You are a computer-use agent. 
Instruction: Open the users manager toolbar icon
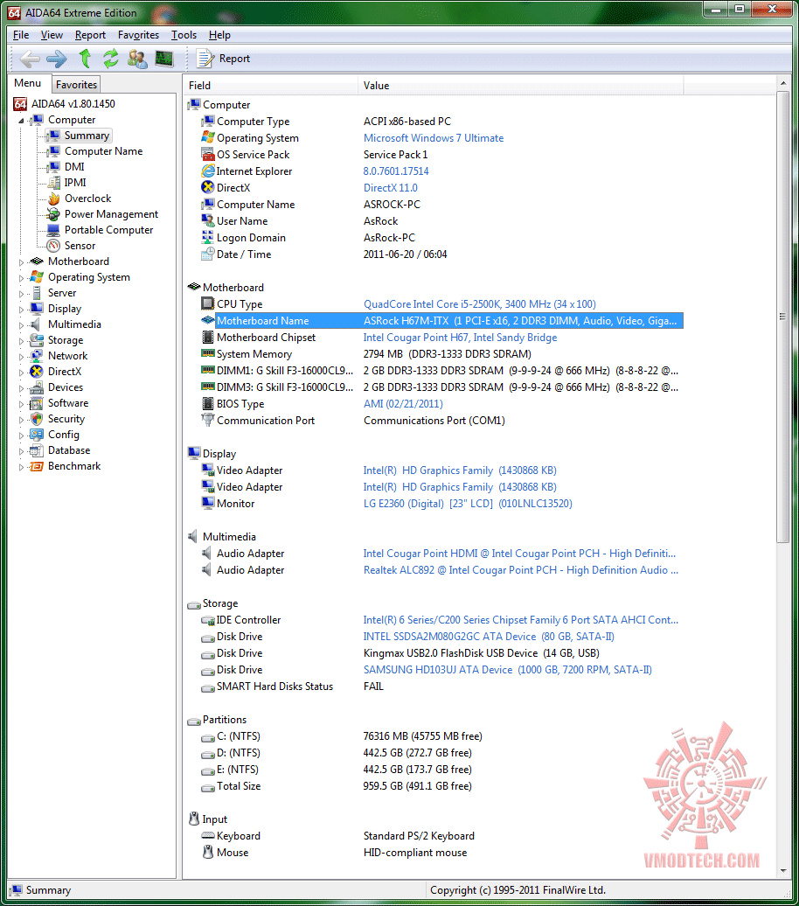[x=137, y=59]
